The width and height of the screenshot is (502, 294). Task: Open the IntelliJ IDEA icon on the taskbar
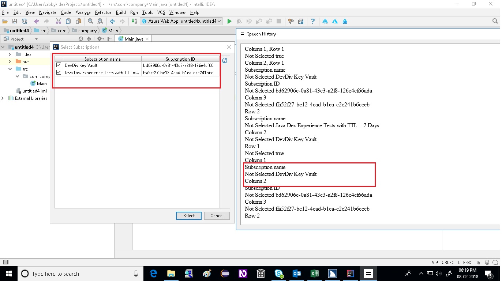pyautogui.click(x=350, y=273)
